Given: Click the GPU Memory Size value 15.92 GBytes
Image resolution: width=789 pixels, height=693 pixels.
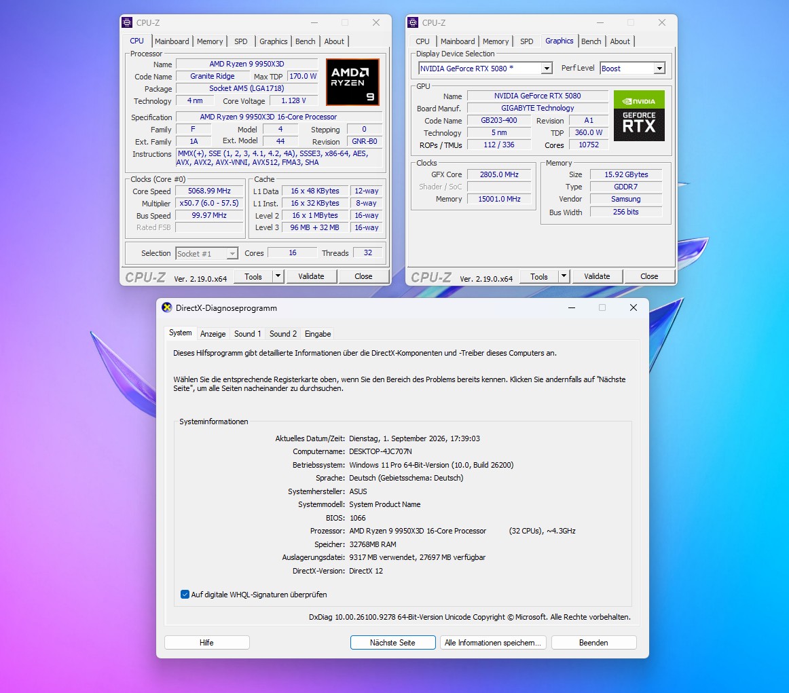Looking at the screenshot, I should 626,174.
